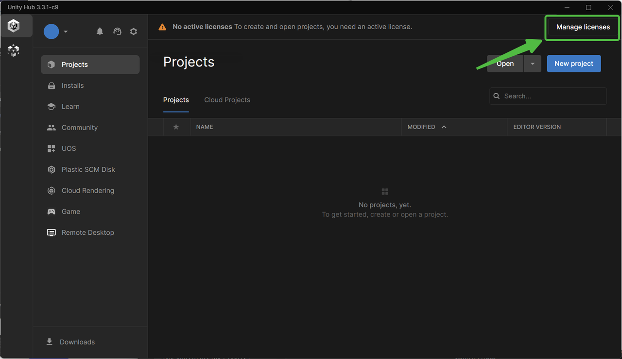Open preferences via the gear icon
The height and width of the screenshot is (359, 622).
pyautogui.click(x=134, y=32)
